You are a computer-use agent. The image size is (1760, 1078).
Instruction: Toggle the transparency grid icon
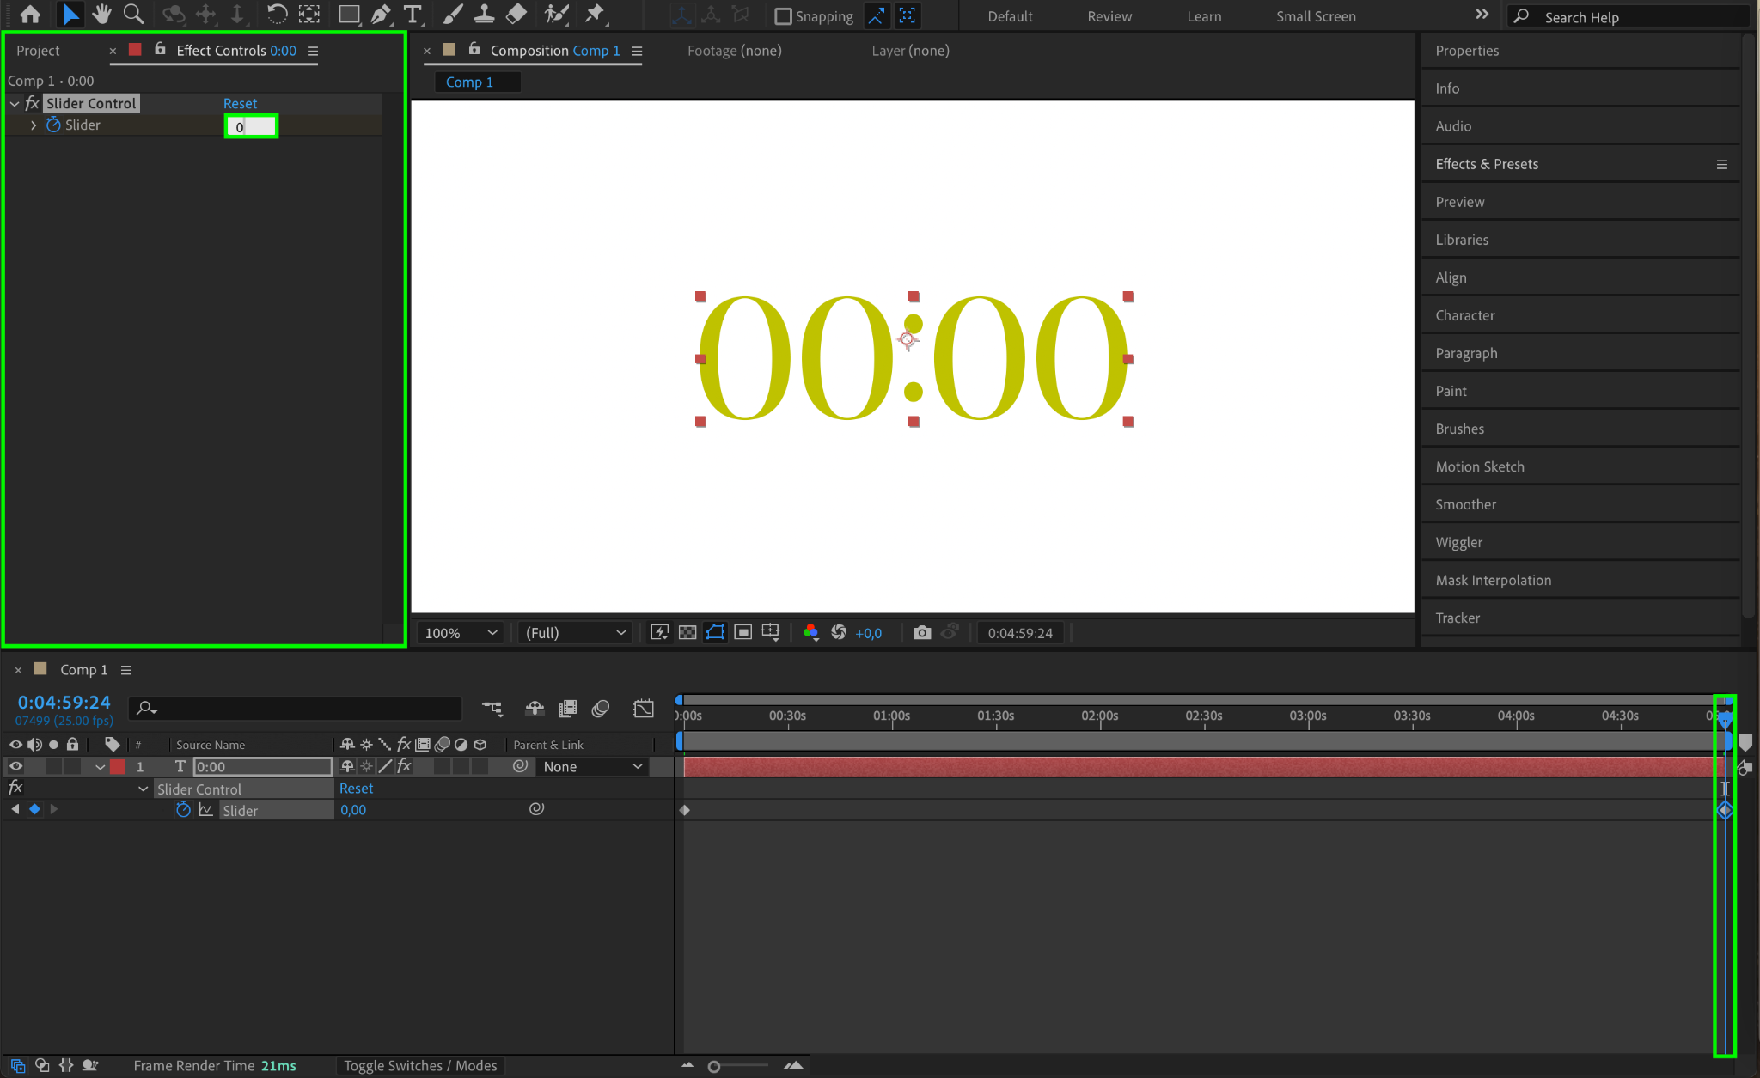click(687, 633)
